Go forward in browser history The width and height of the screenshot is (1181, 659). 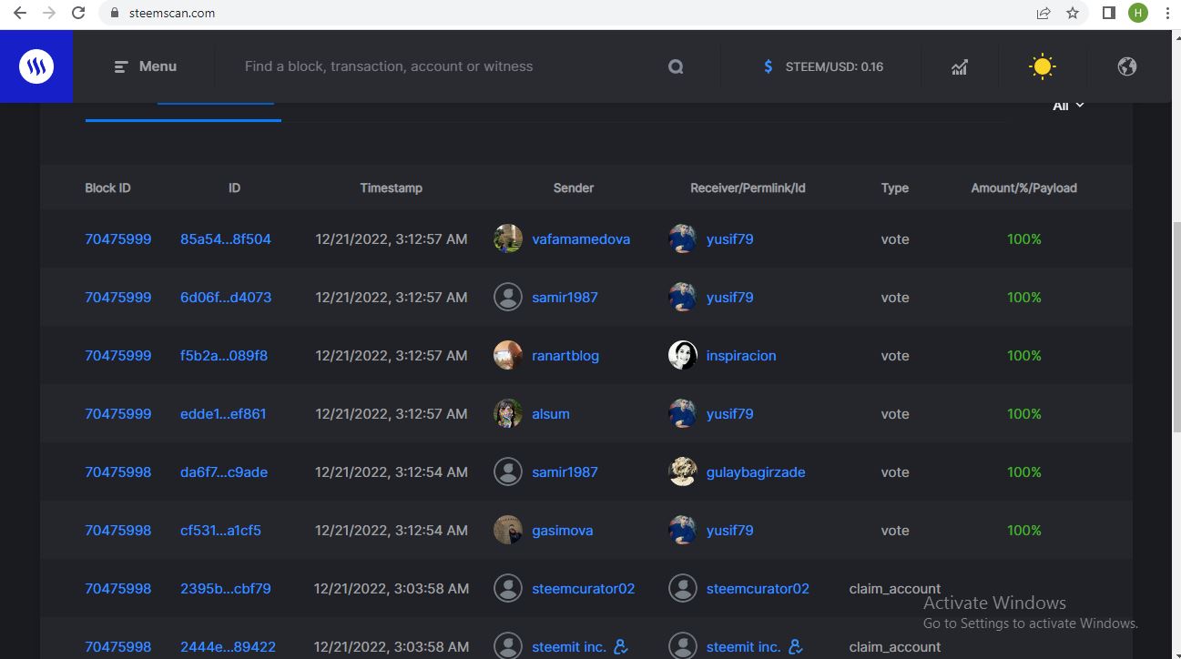[49, 14]
